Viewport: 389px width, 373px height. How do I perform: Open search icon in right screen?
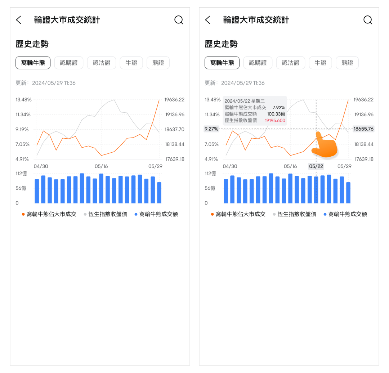tap(368, 20)
